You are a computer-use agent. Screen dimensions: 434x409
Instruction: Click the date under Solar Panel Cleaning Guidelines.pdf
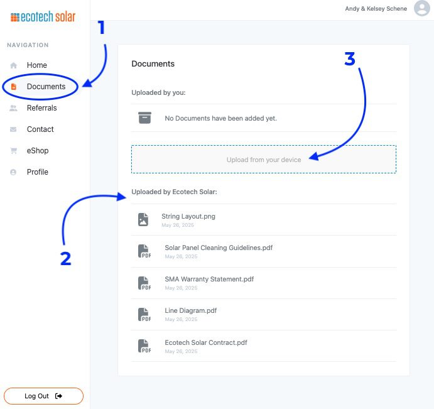coord(181,257)
